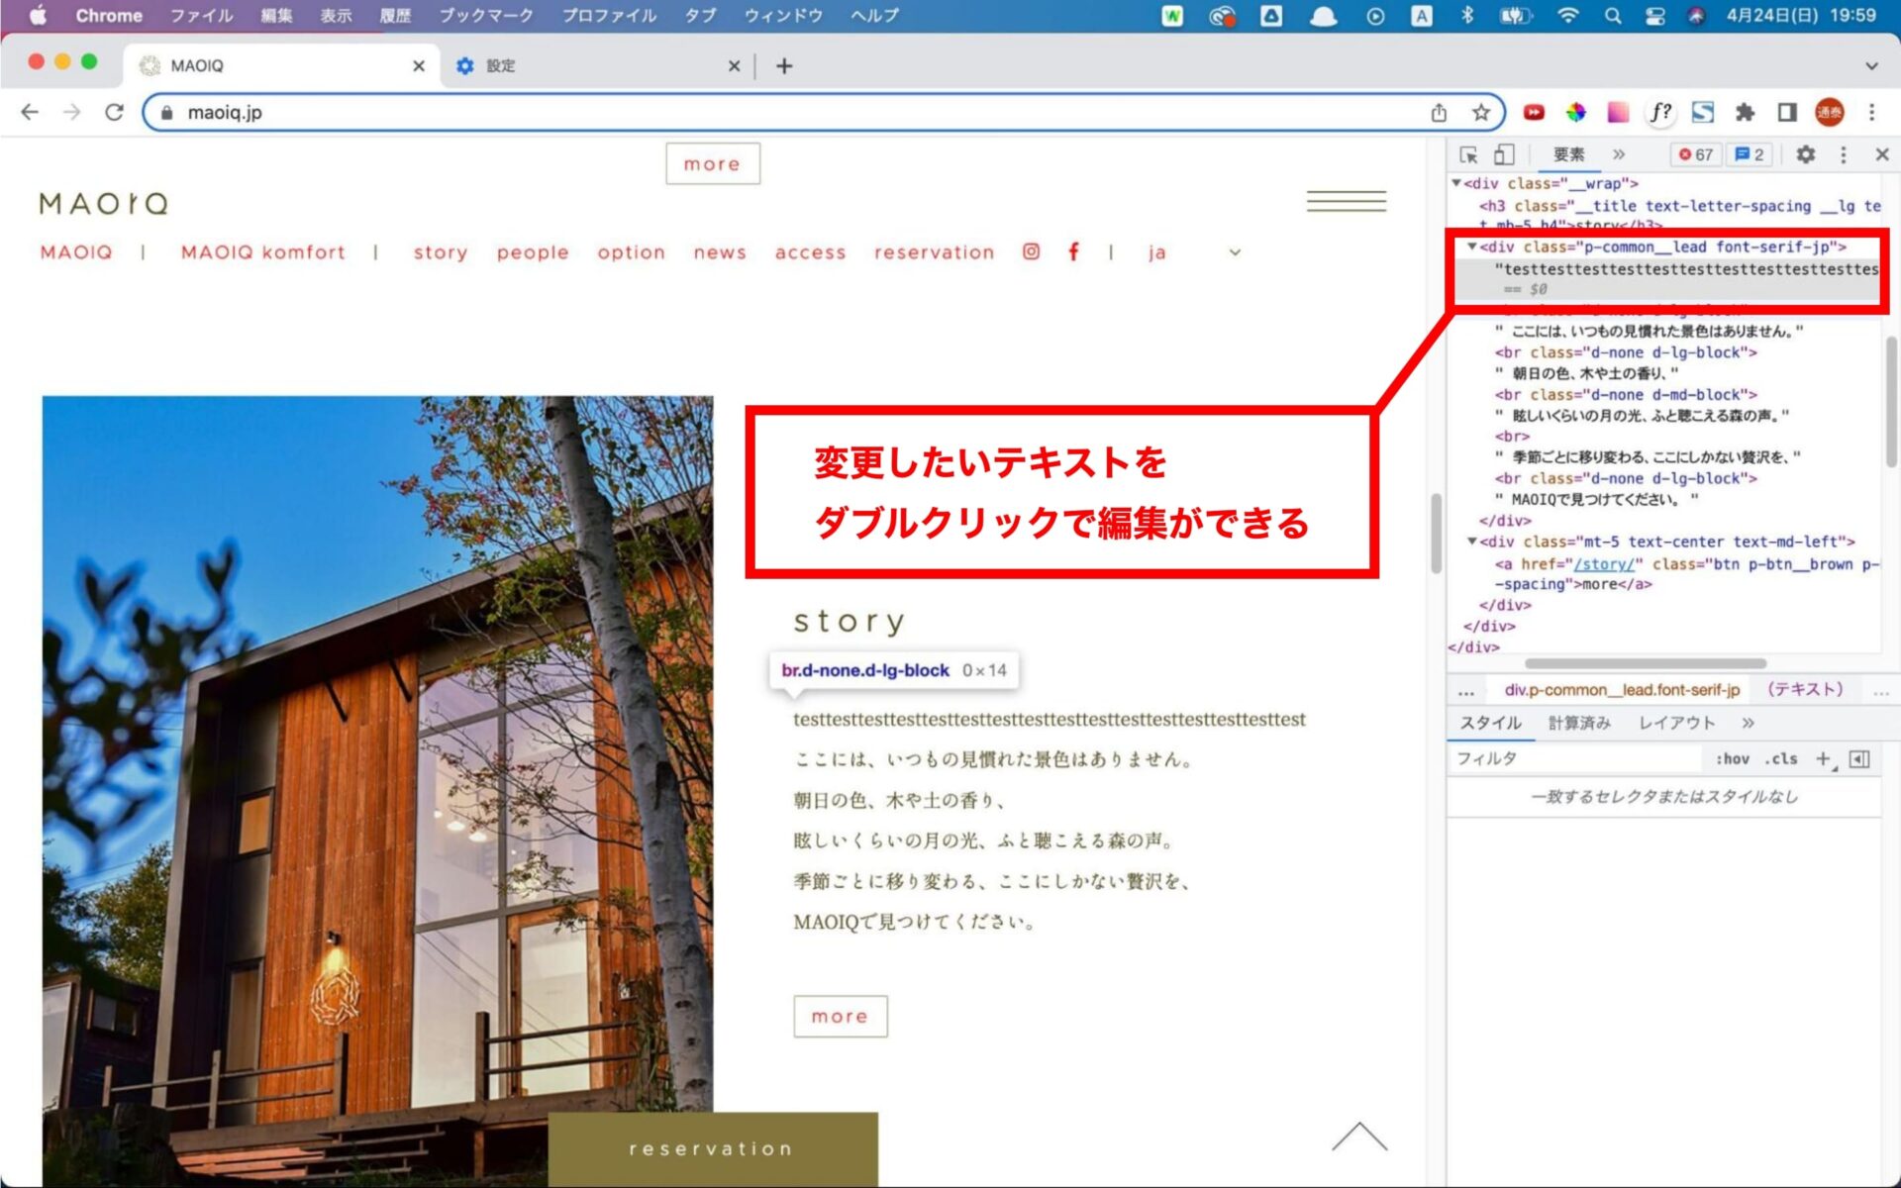Toggle DevTools device toolbar
This screenshot has height=1188, width=1901.
pos(1504,154)
